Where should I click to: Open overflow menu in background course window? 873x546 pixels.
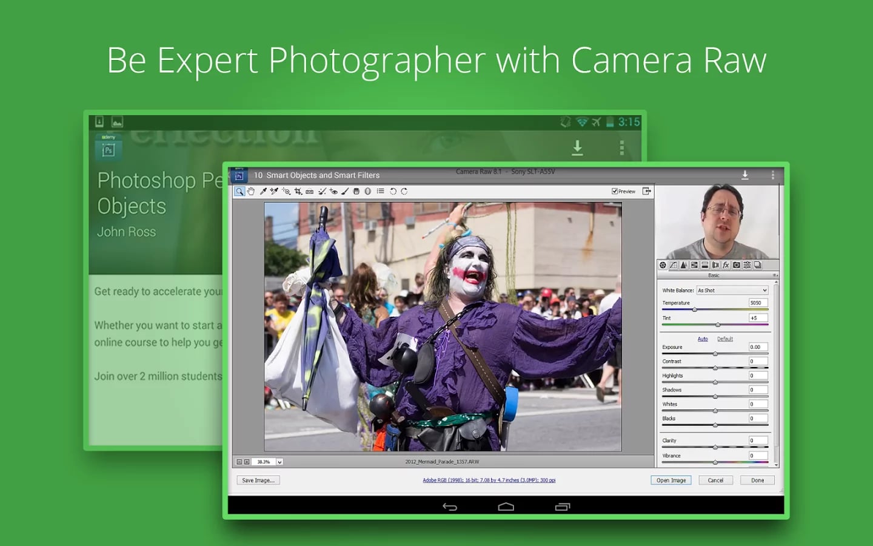pos(621,147)
